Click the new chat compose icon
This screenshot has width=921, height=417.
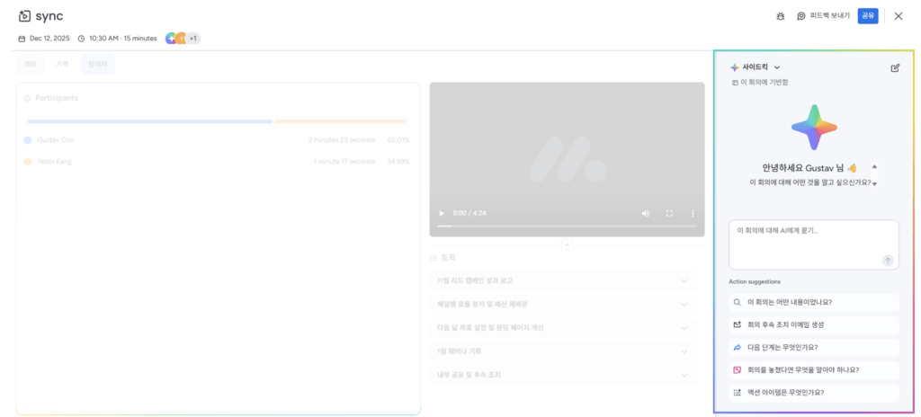point(894,67)
